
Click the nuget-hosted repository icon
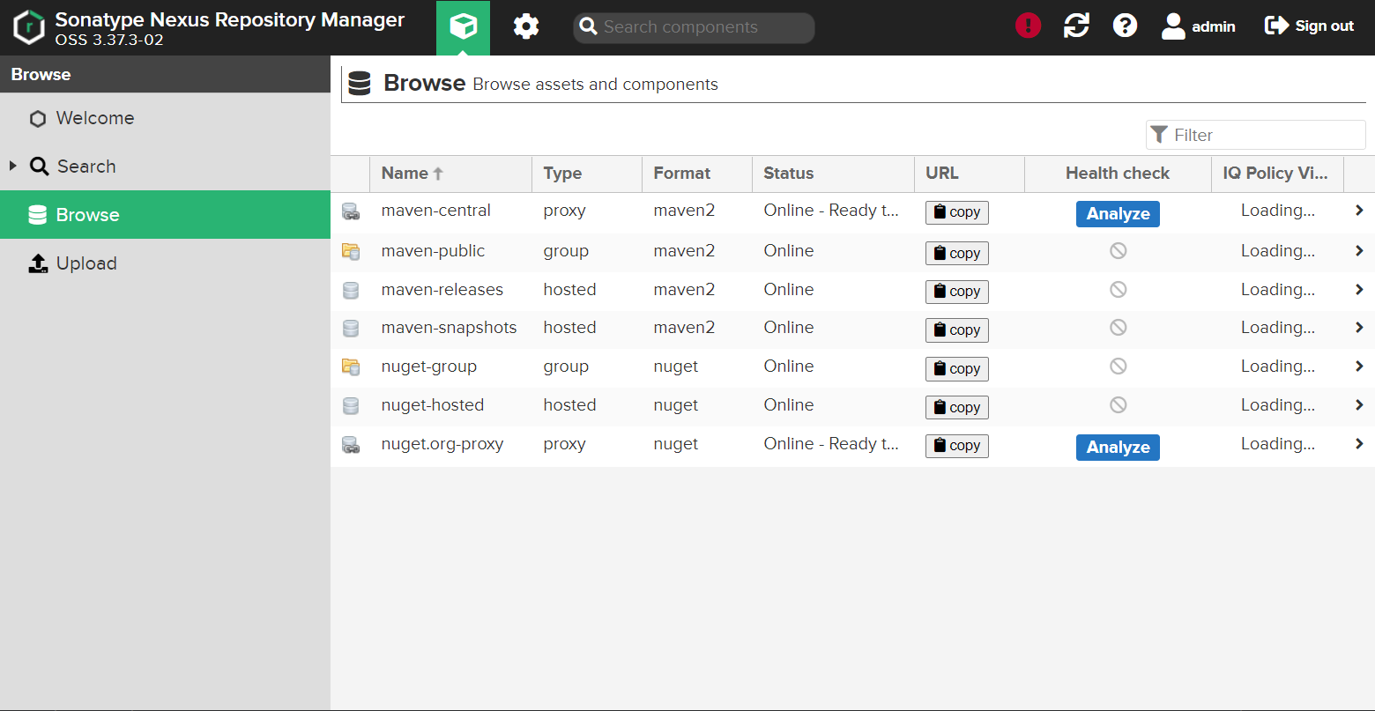click(x=351, y=406)
